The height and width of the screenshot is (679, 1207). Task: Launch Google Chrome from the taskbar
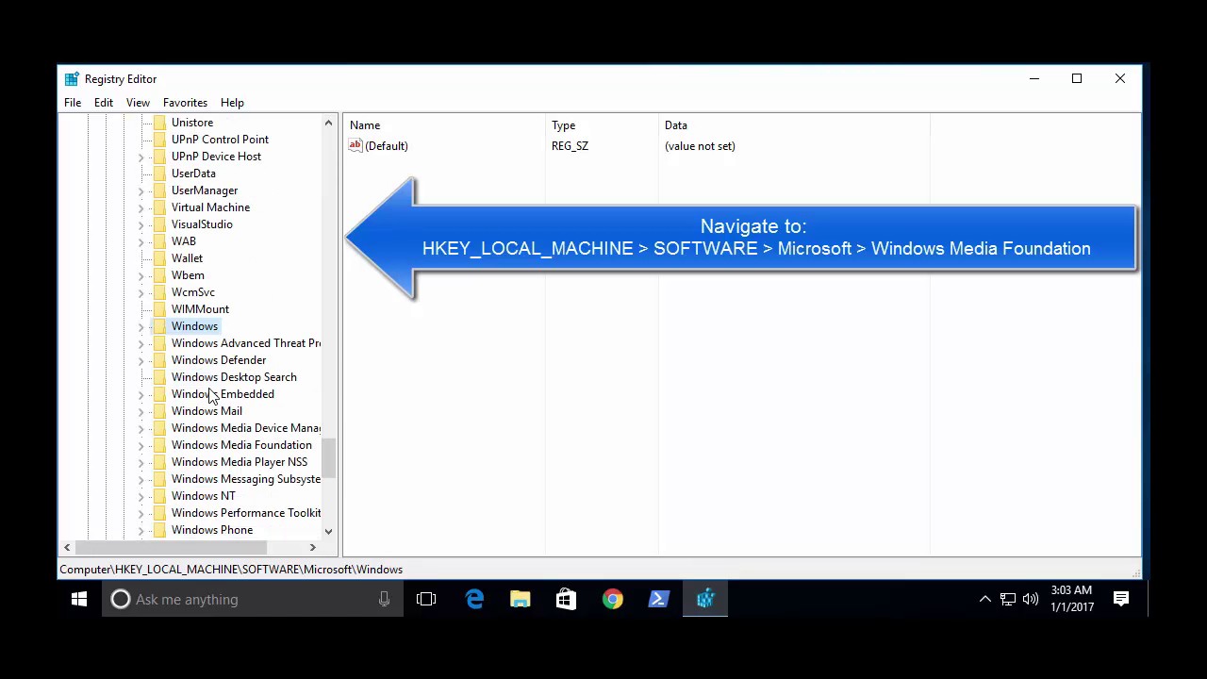coord(613,599)
